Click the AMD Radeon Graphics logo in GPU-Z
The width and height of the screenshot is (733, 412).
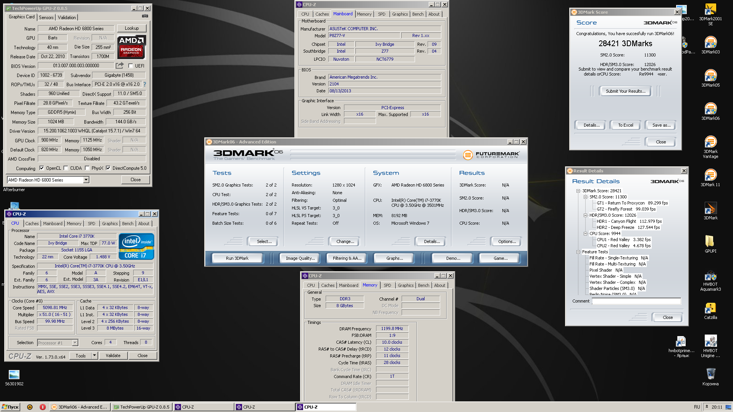click(x=131, y=47)
